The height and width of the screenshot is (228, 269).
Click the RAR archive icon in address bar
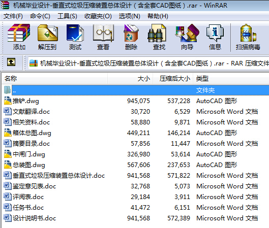coord(34,63)
